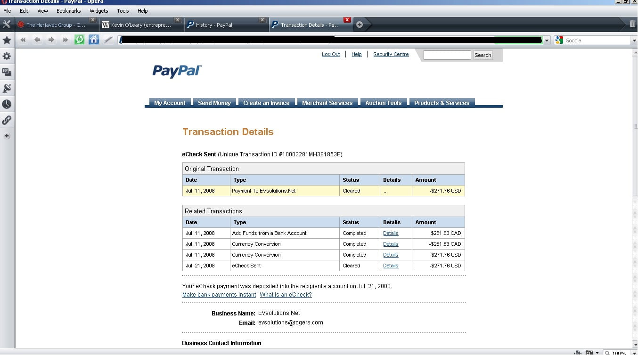Open Auction Tools tab

point(384,103)
